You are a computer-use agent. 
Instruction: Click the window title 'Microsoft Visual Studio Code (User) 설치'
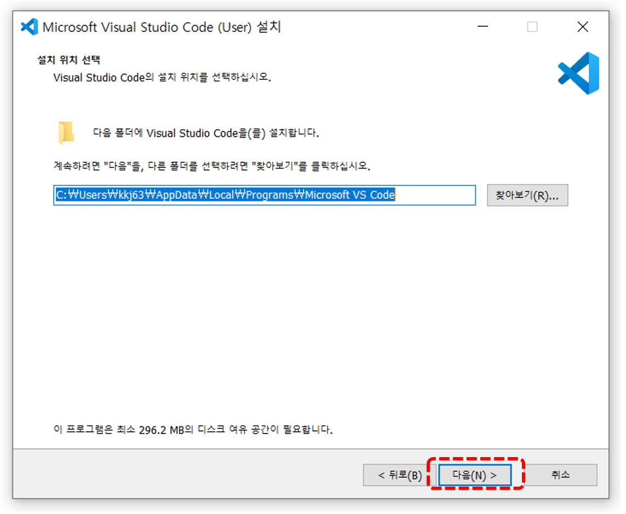[163, 27]
